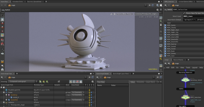Viewport: 204px width, 107px height.
Task: Select the magnet snapping tool in left toolbar
Action: pyautogui.click(x=2, y=44)
